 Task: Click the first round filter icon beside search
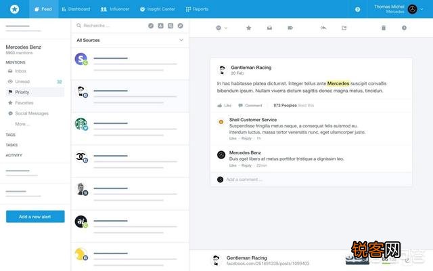click(x=151, y=26)
